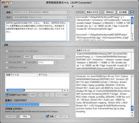Viewport: 139px width, 123px height.
Task: Click up arrow of ffmpeg log scrollbar
Action: pos(132,112)
